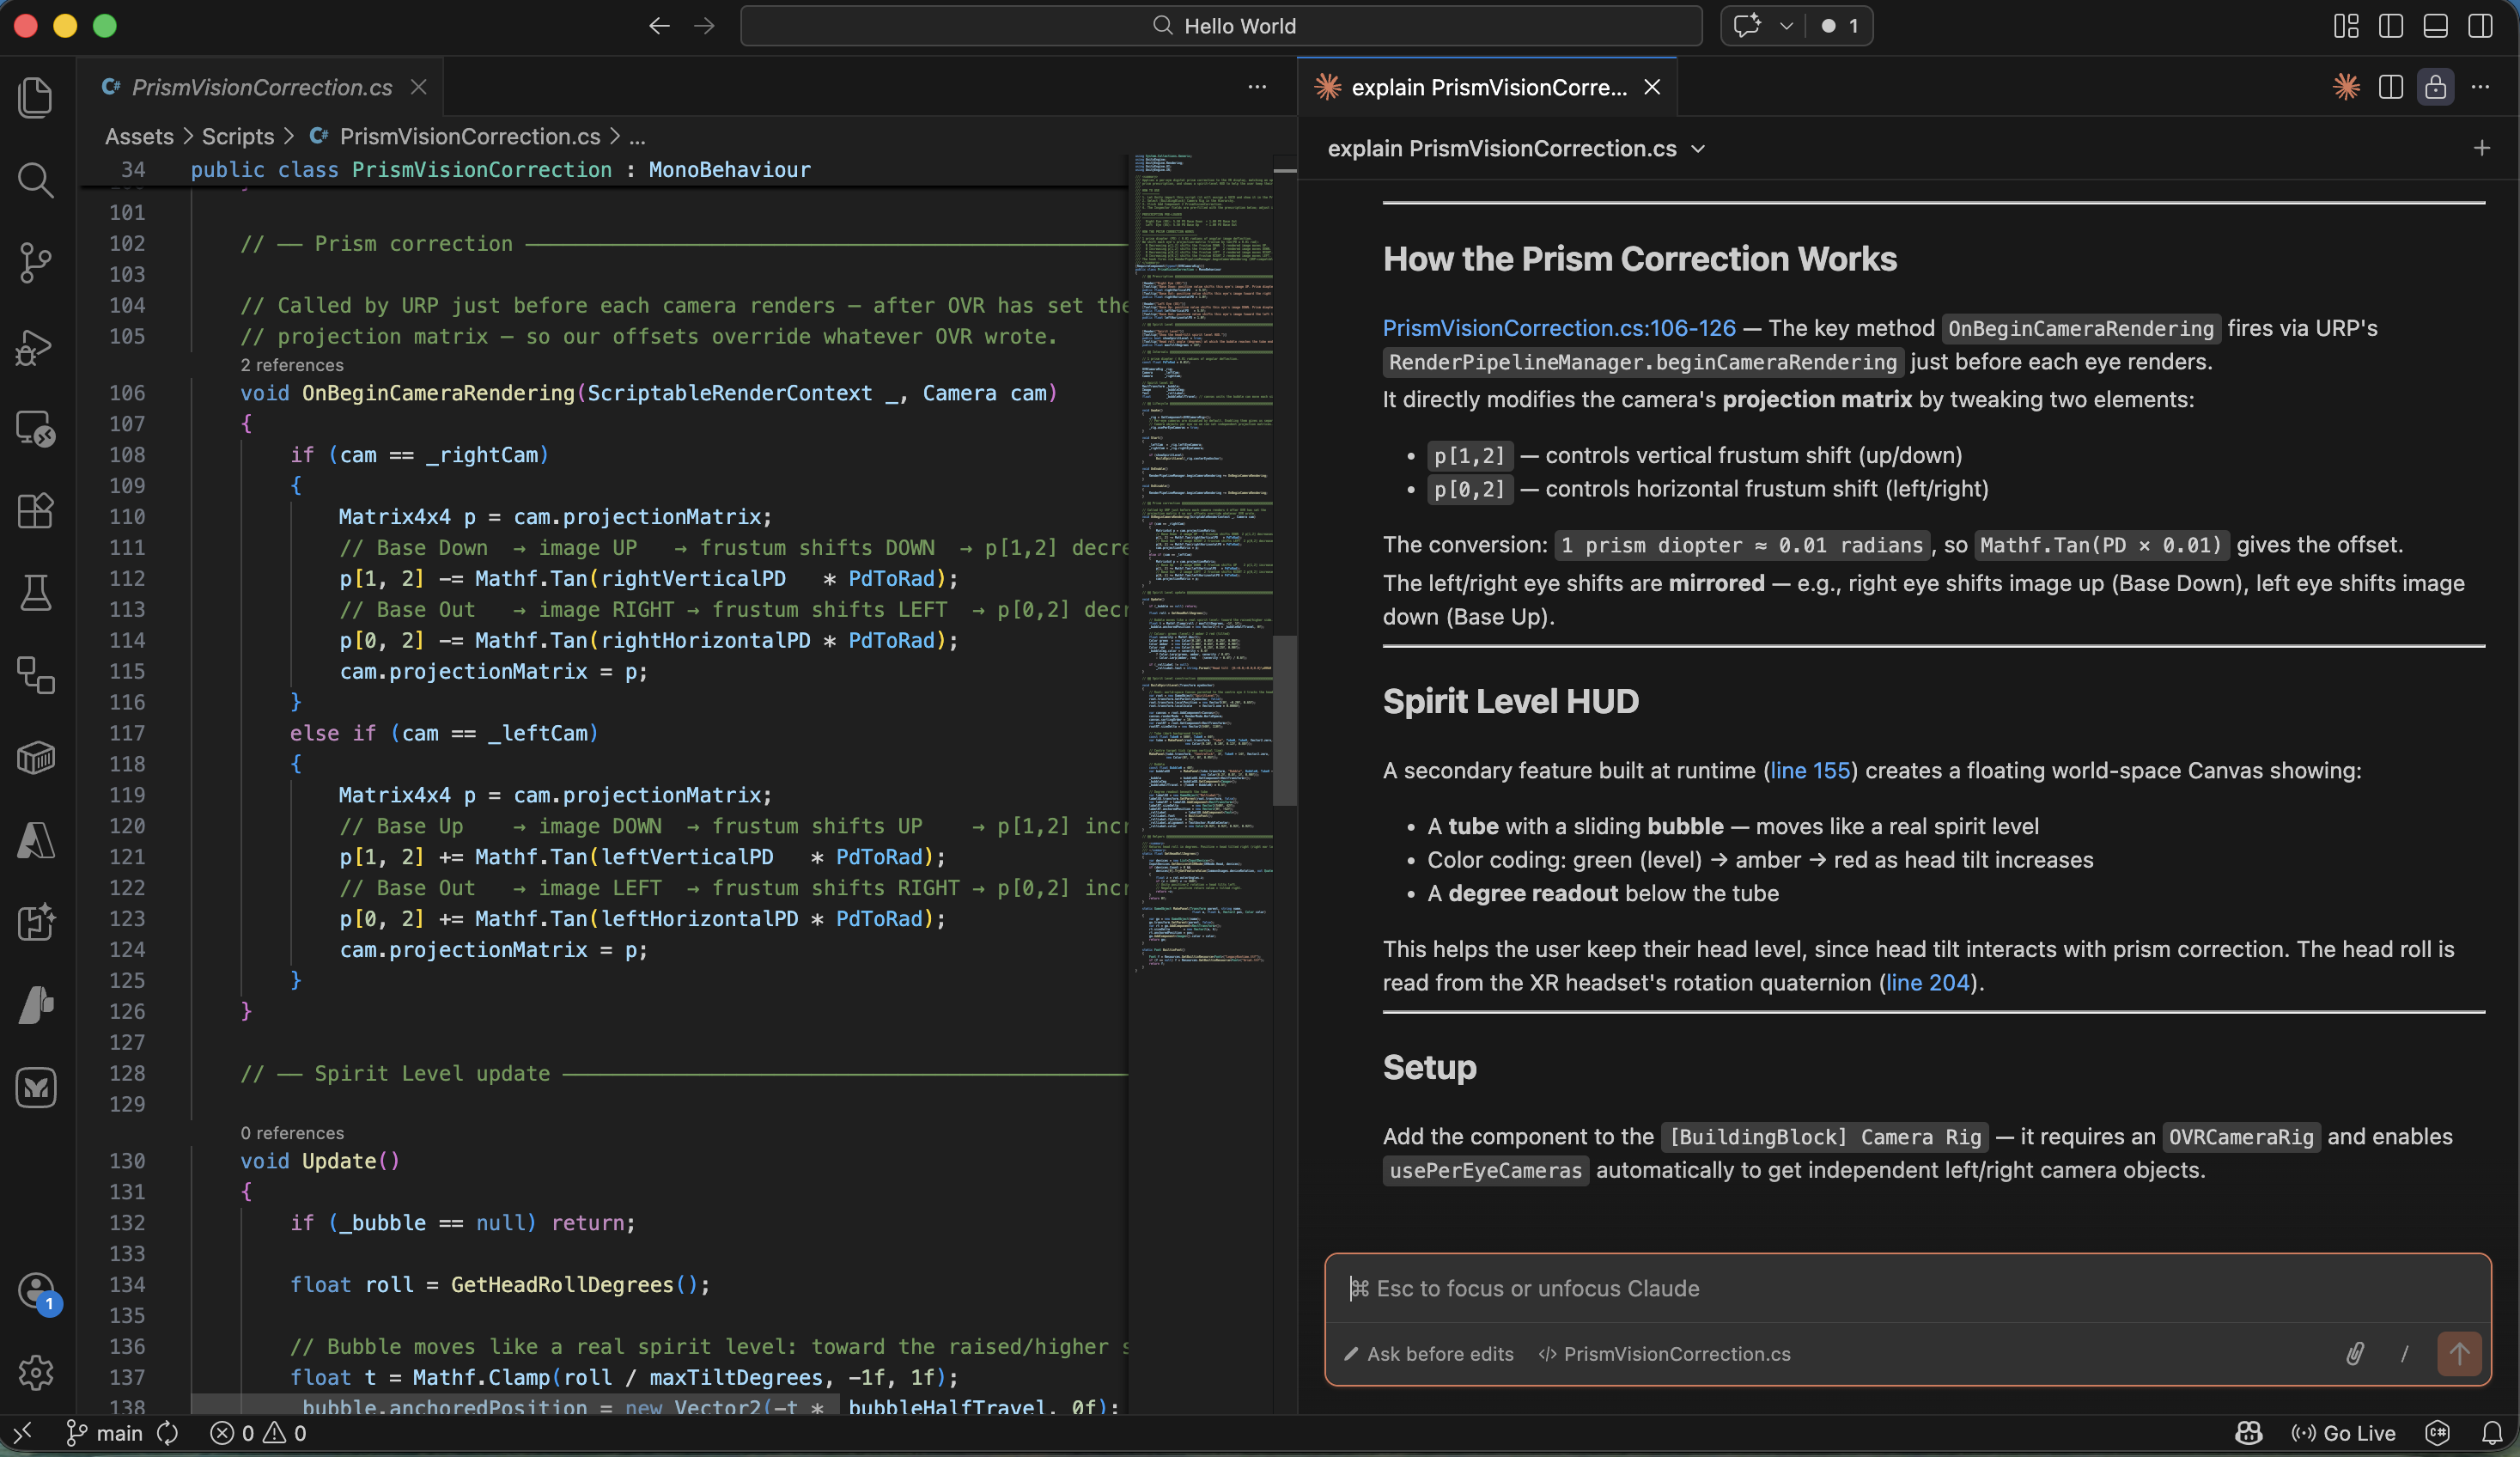2520x1457 pixels.
Task: Open the Explorer view in activity bar
Action: 36,97
